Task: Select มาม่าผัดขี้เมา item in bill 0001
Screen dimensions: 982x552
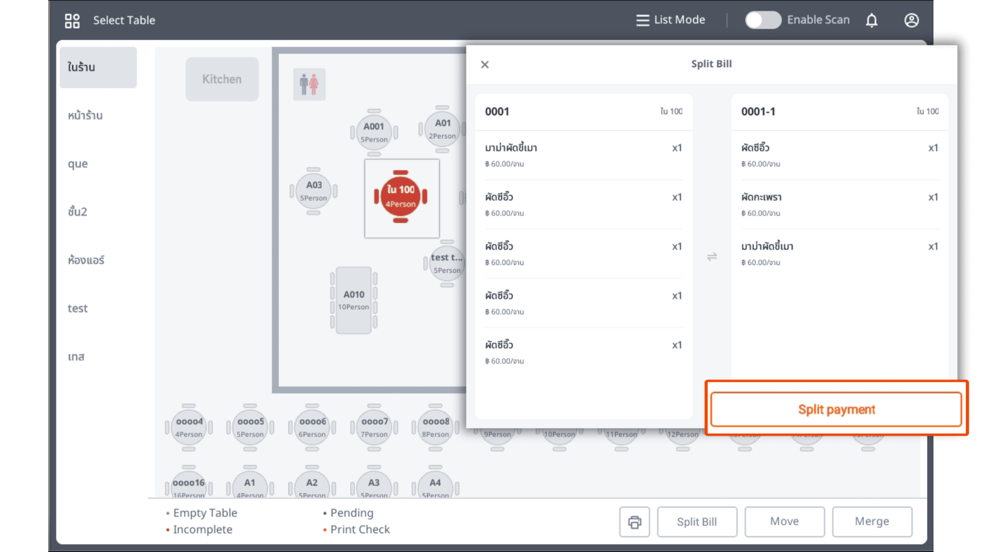Action: tap(584, 155)
